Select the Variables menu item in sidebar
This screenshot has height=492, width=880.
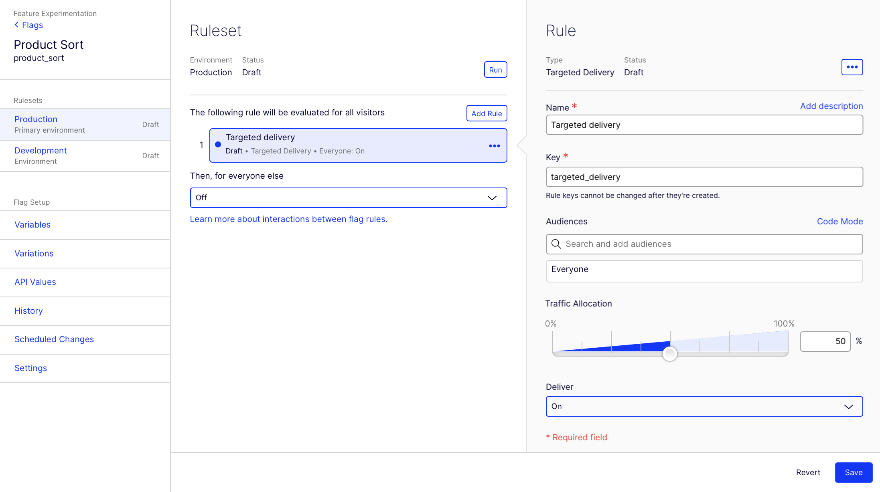click(x=32, y=225)
